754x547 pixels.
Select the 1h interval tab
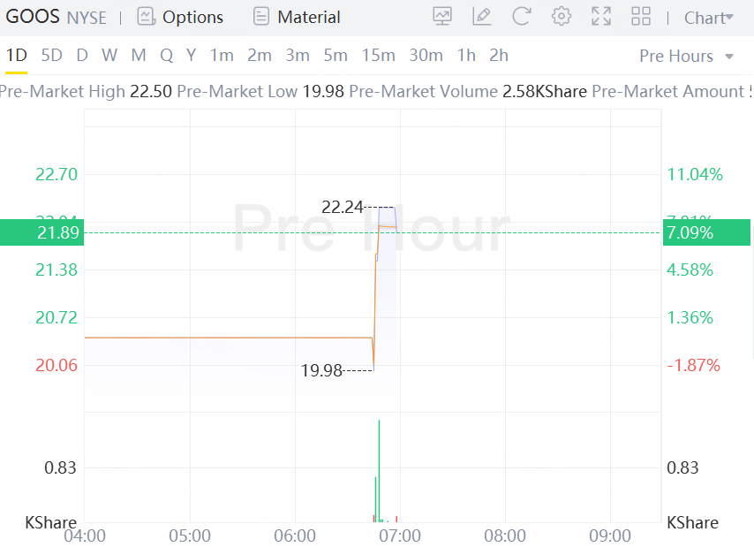pos(466,55)
